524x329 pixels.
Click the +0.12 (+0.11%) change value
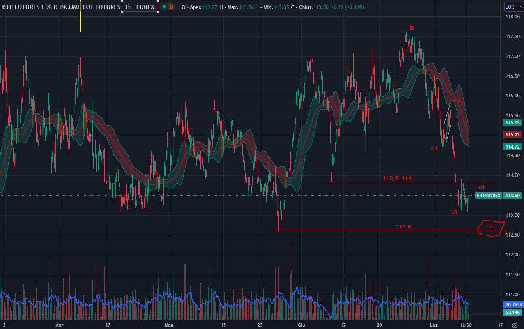347,7
